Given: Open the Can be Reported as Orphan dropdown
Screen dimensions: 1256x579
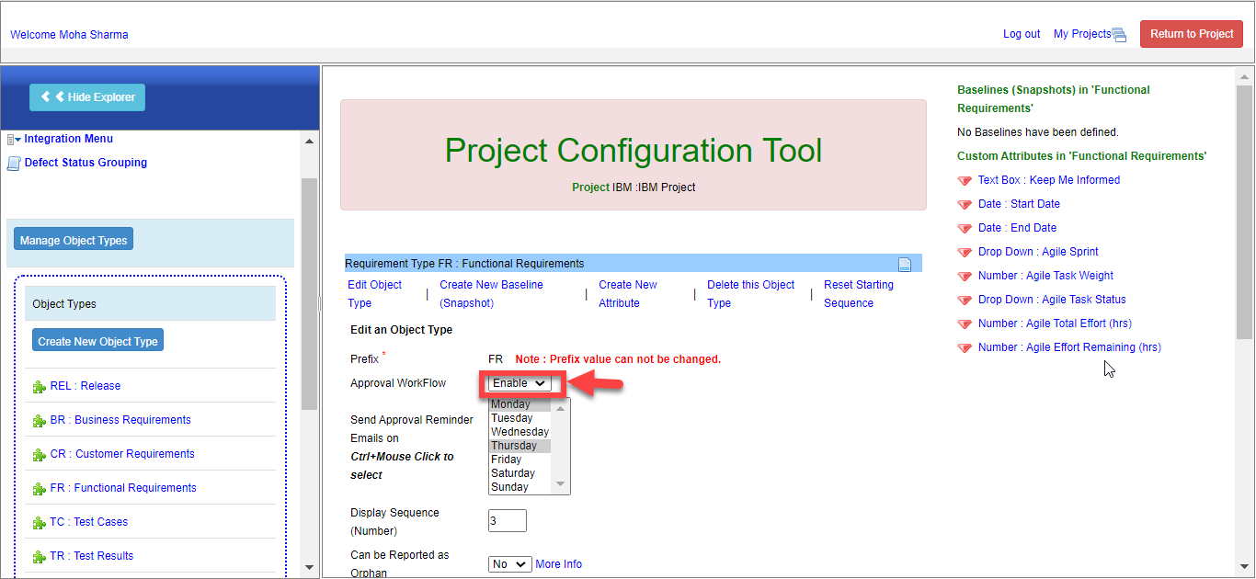Looking at the screenshot, I should pos(510,564).
